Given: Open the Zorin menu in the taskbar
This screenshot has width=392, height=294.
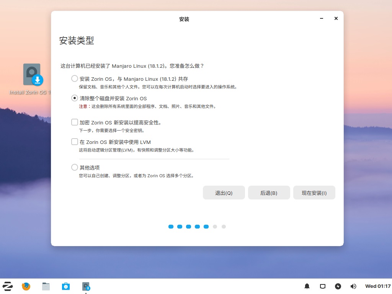Looking at the screenshot, I should 8,286.
